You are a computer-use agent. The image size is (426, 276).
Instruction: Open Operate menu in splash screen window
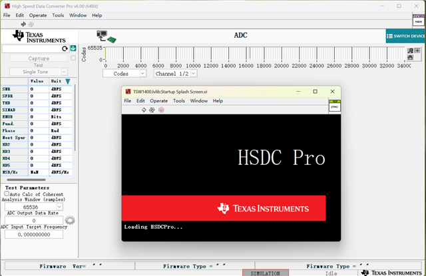(x=159, y=101)
